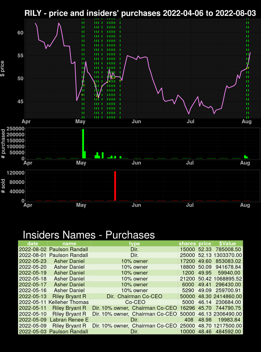Click the shares value '1200'
This screenshot has width=261, height=352.
189,273
